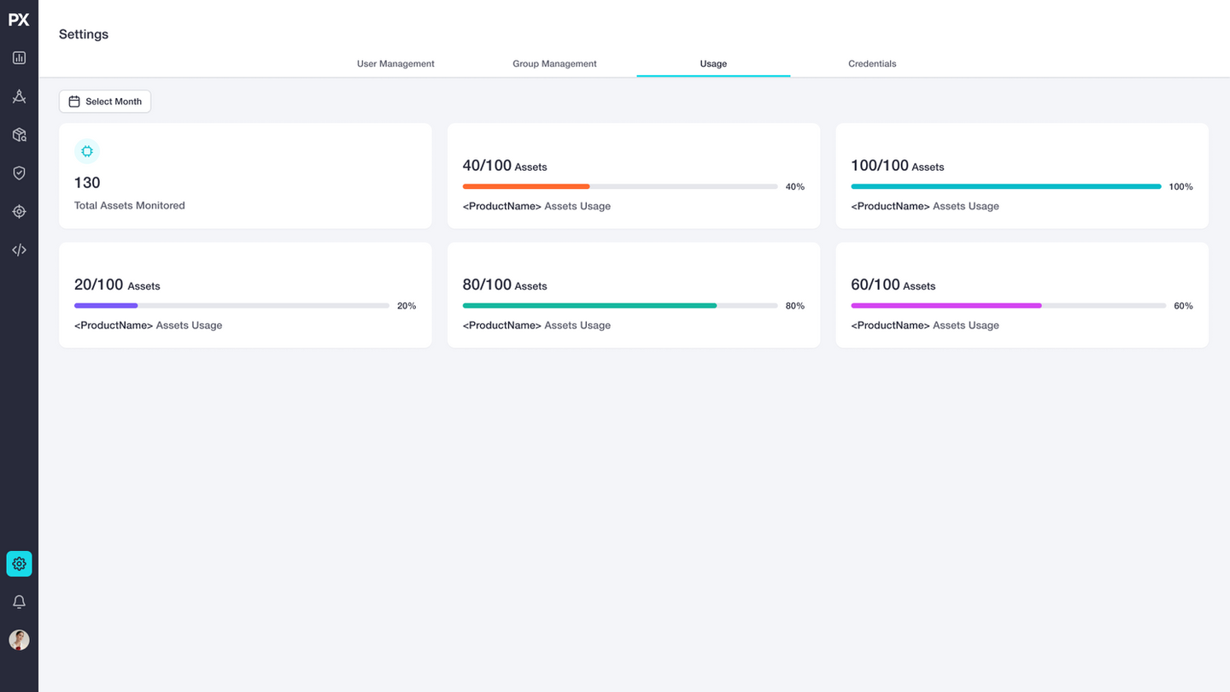Click the 80% percentage label

tap(795, 306)
